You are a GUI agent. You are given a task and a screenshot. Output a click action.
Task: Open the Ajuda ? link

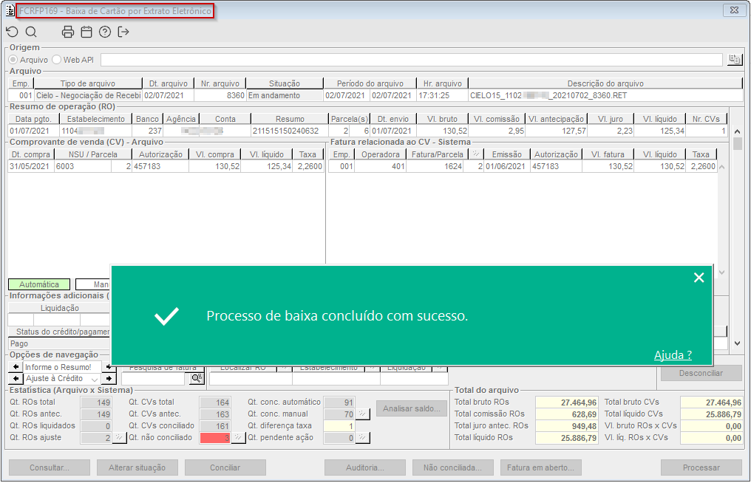[x=673, y=354]
